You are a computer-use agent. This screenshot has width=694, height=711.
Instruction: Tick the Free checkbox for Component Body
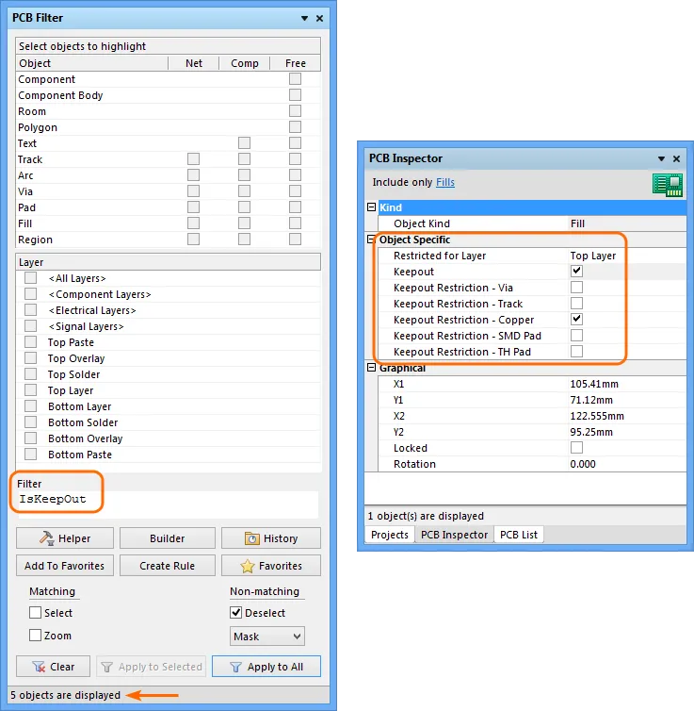pyautogui.click(x=295, y=95)
